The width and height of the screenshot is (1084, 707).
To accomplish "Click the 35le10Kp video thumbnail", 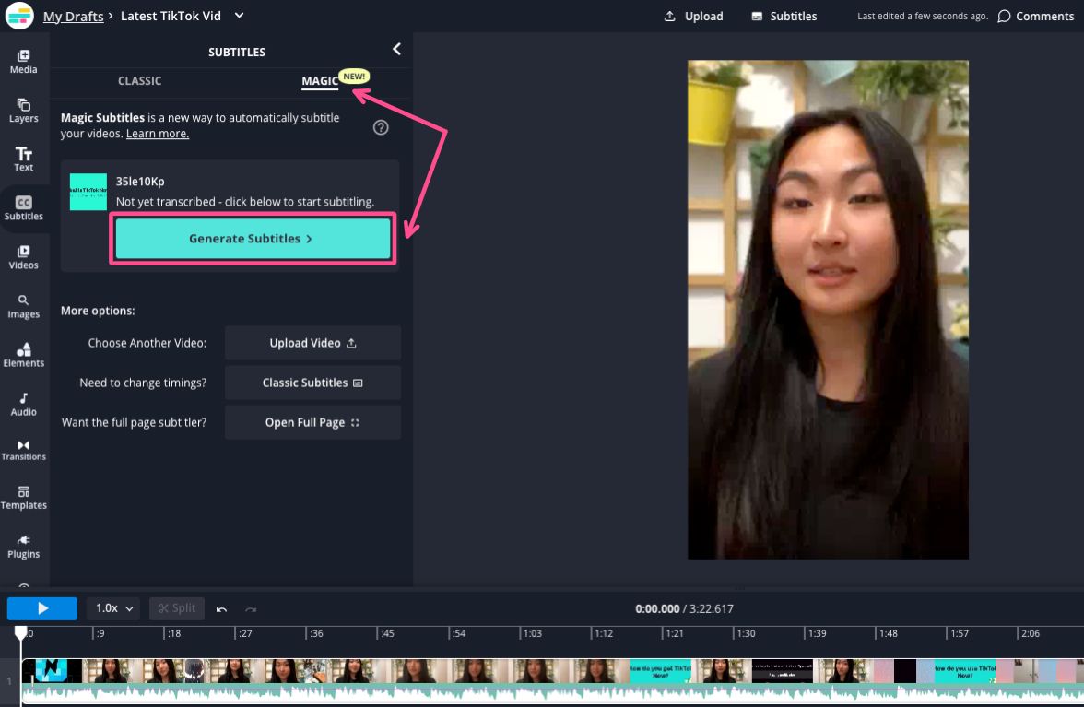I will coord(88,192).
